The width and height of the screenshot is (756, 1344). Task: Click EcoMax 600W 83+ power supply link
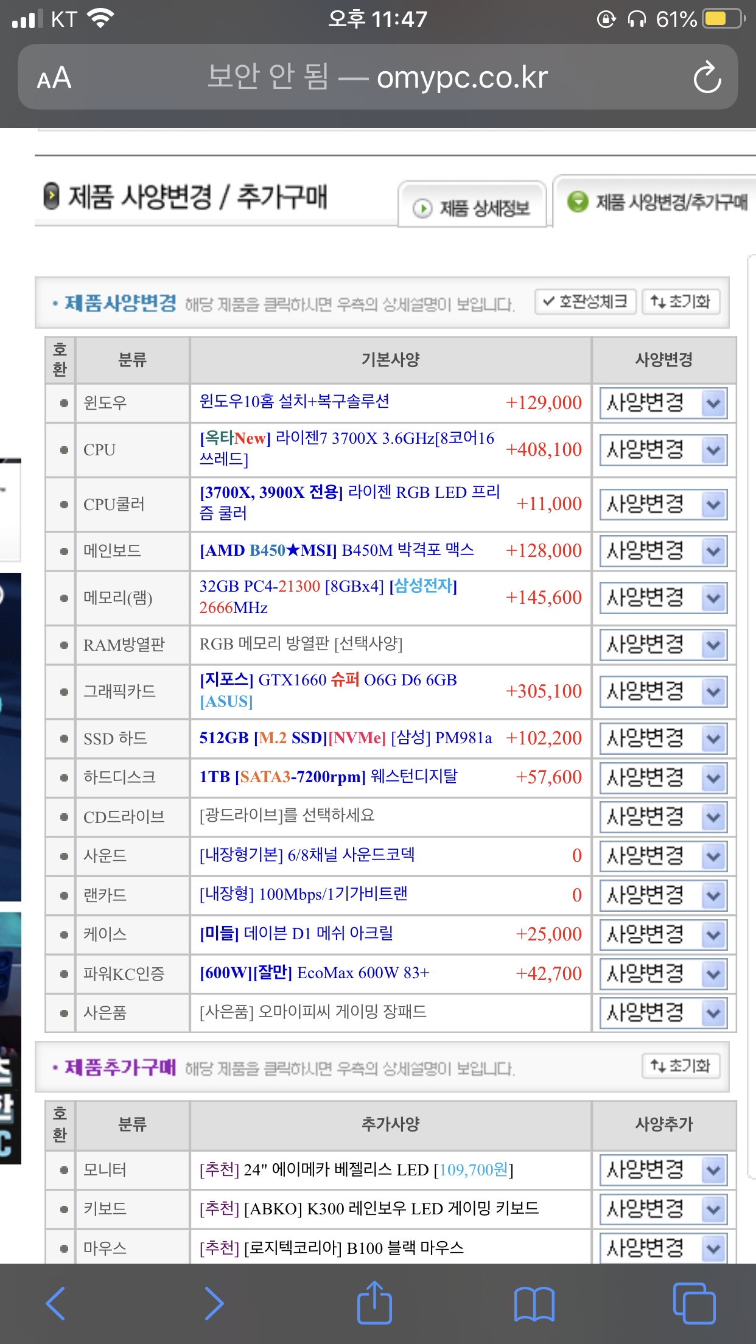point(315,973)
